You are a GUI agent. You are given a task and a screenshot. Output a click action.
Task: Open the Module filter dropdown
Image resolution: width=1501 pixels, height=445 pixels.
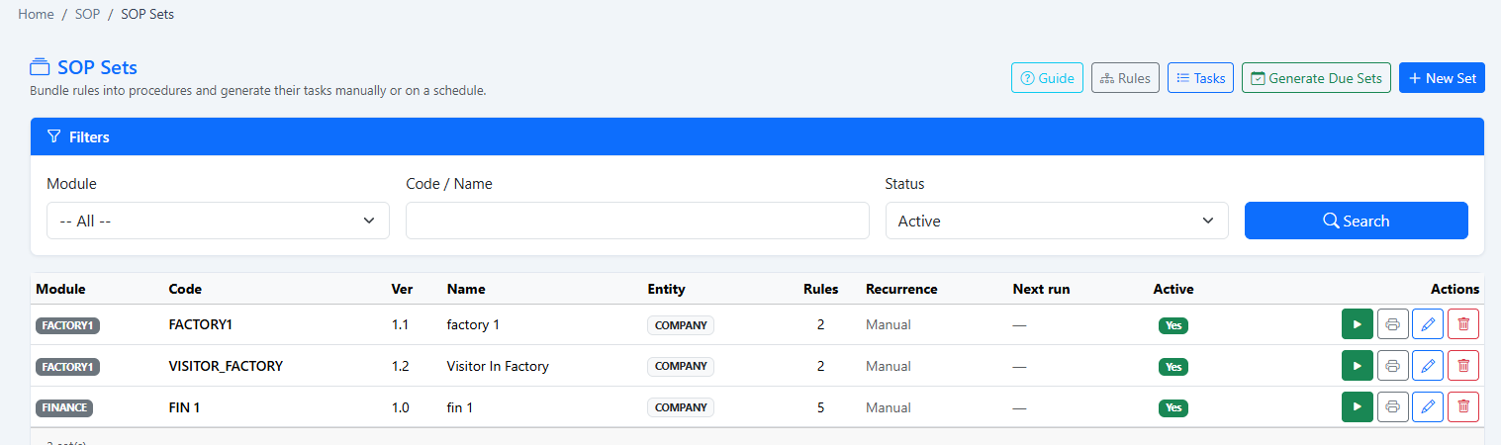218,221
